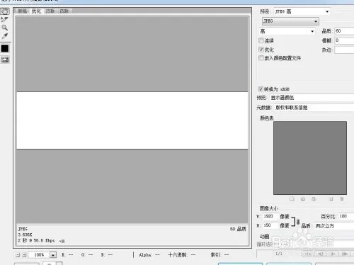Enable the 嵌入颜色配置文件 checkbox
Image resolution: width=354 pixels, height=265 pixels.
coord(261,58)
